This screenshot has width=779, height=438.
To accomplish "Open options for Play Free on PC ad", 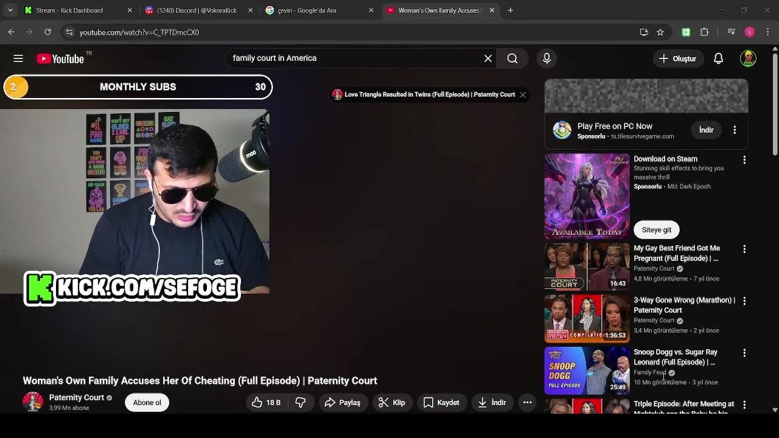I will coord(735,130).
